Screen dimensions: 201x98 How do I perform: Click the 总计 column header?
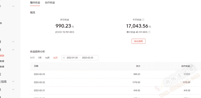[x=138, y=66]
